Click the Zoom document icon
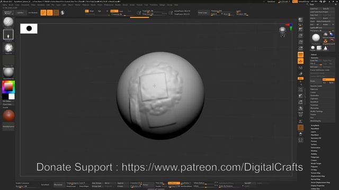The height and width of the screenshot is (190, 339). point(300,35)
